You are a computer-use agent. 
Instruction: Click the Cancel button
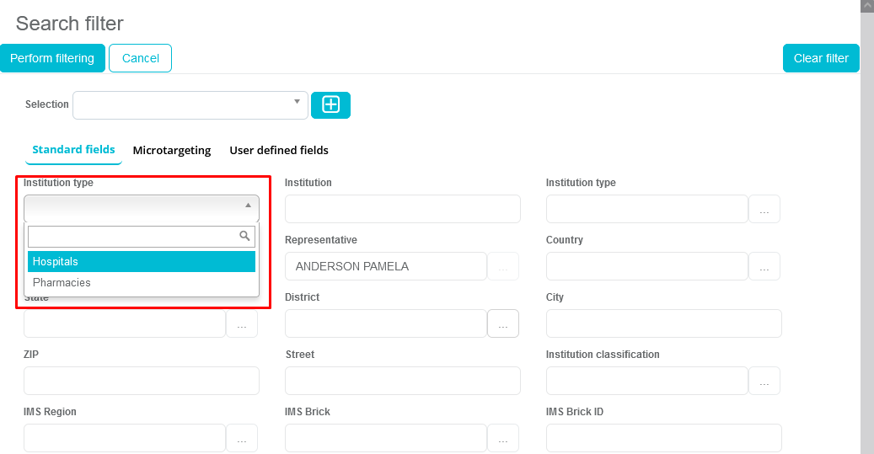click(x=140, y=58)
